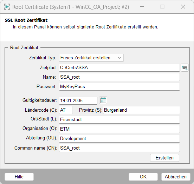Select the Name field containing SSA_root

(119, 77)
